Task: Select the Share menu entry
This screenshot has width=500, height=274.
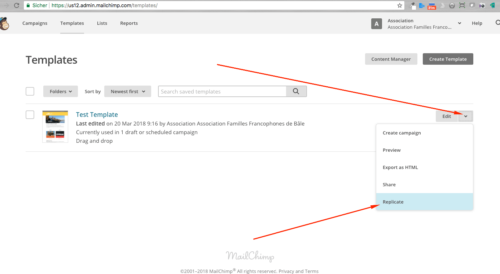Action: (x=425, y=184)
